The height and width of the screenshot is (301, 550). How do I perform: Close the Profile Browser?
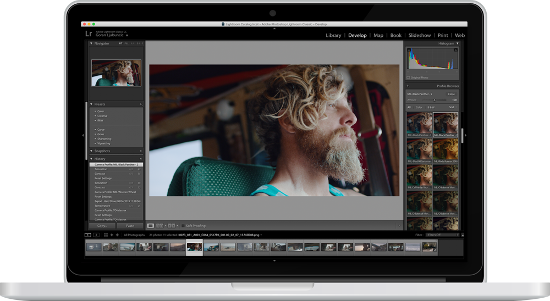[x=451, y=94]
